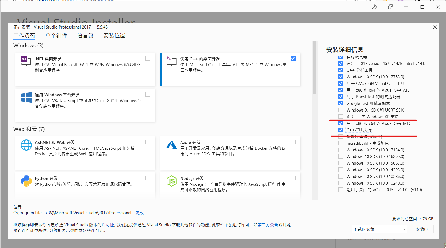Check Windows 10 SDK (10.0.16299.0)
The height and width of the screenshot is (248, 446).
(x=341, y=156)
